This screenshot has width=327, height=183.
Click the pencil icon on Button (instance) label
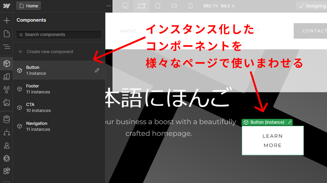point(290,122)
